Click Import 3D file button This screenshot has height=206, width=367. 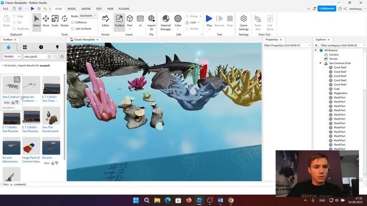pos(151,22)
